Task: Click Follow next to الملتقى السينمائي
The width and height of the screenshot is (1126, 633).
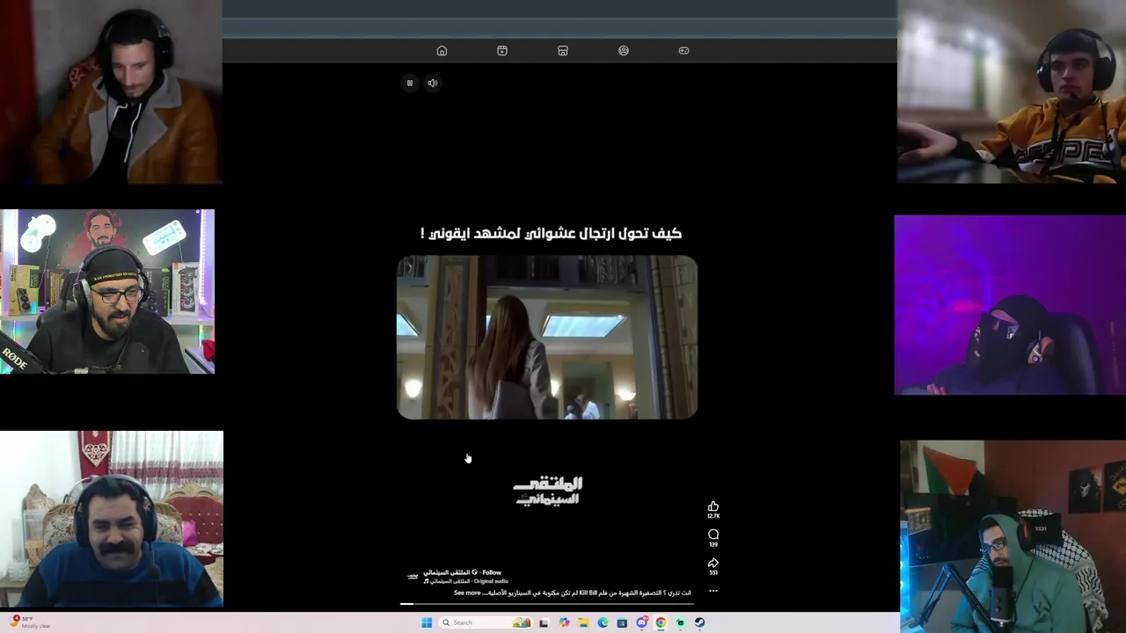Action: coord(492,572)
